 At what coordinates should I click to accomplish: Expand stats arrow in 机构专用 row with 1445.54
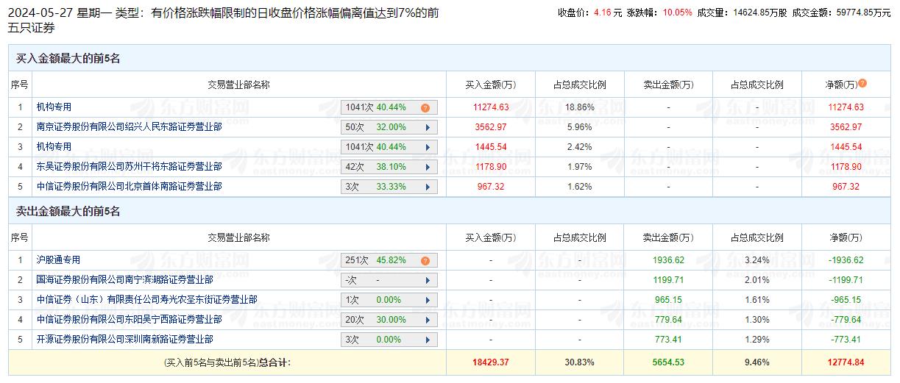(x=428, y=147)
